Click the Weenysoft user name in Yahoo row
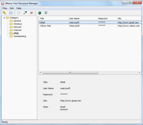This screenshot has height=125, width=143. tap(74, 26)
